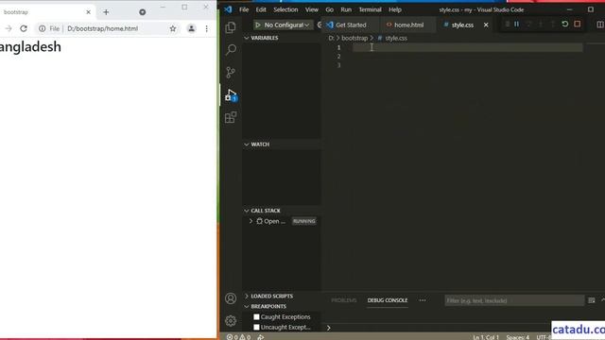
Task: Select the style.css editor tab
Action: coord(462,25)
